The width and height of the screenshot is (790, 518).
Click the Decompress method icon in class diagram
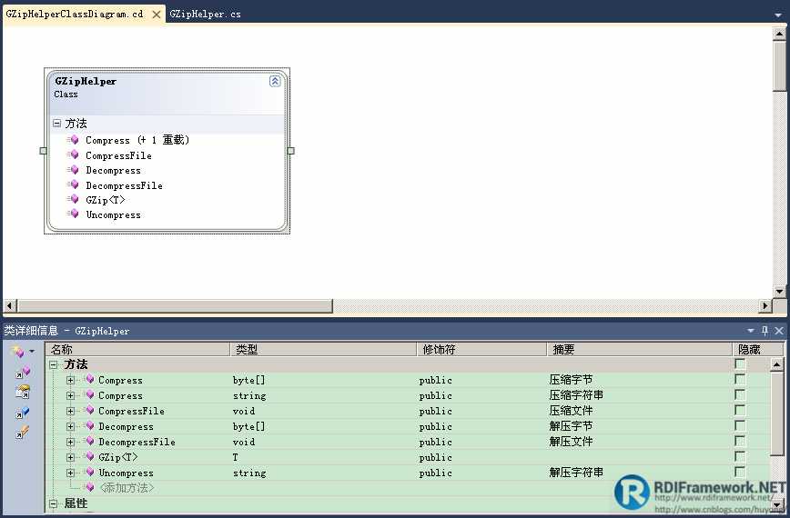73,170
